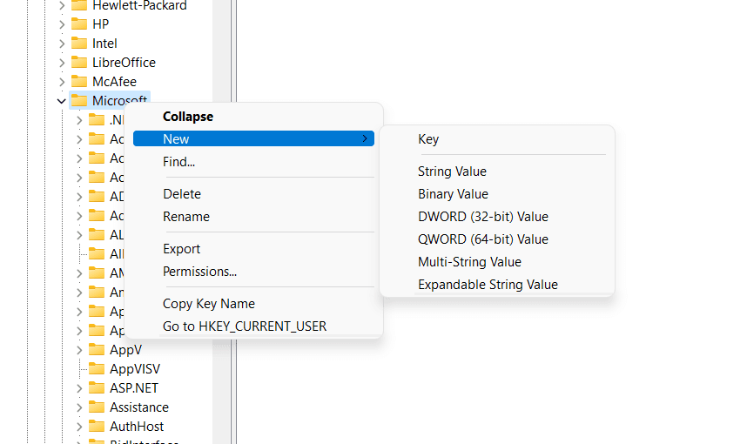The width and height of the screenshot is (747, 444).
Task: Select the Assistance folder icon
Action: [x=97, y=407]
